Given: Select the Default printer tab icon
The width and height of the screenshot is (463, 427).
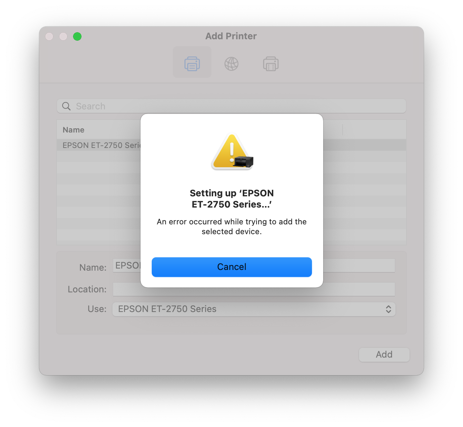Looking at the screenshot, I should point(192,64).
